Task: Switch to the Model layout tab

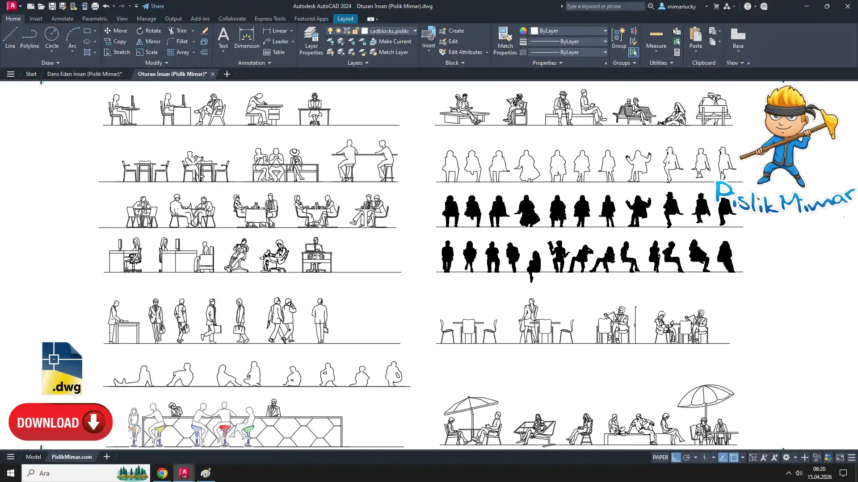Action: (33, 457)
